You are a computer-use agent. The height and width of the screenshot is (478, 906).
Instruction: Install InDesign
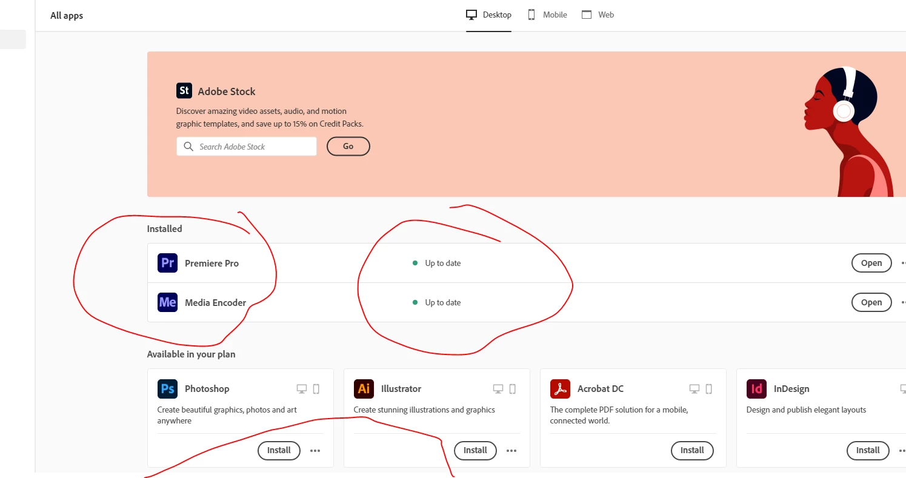point(868,451)
